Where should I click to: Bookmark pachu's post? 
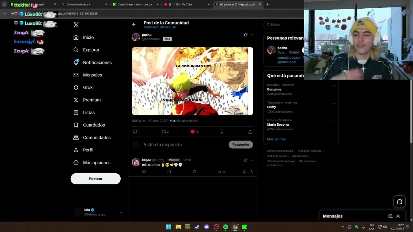[x=221, y=132]
